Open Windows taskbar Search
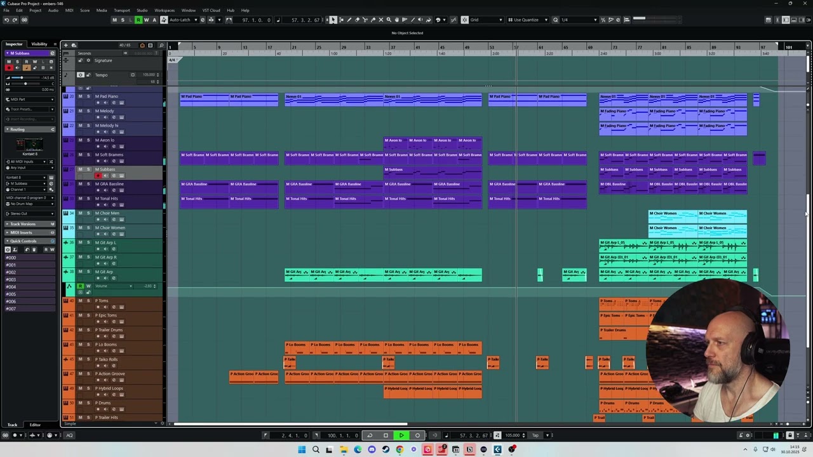This screenshot has height=457, width=813. pyautogui.click(x=316, y=449)
